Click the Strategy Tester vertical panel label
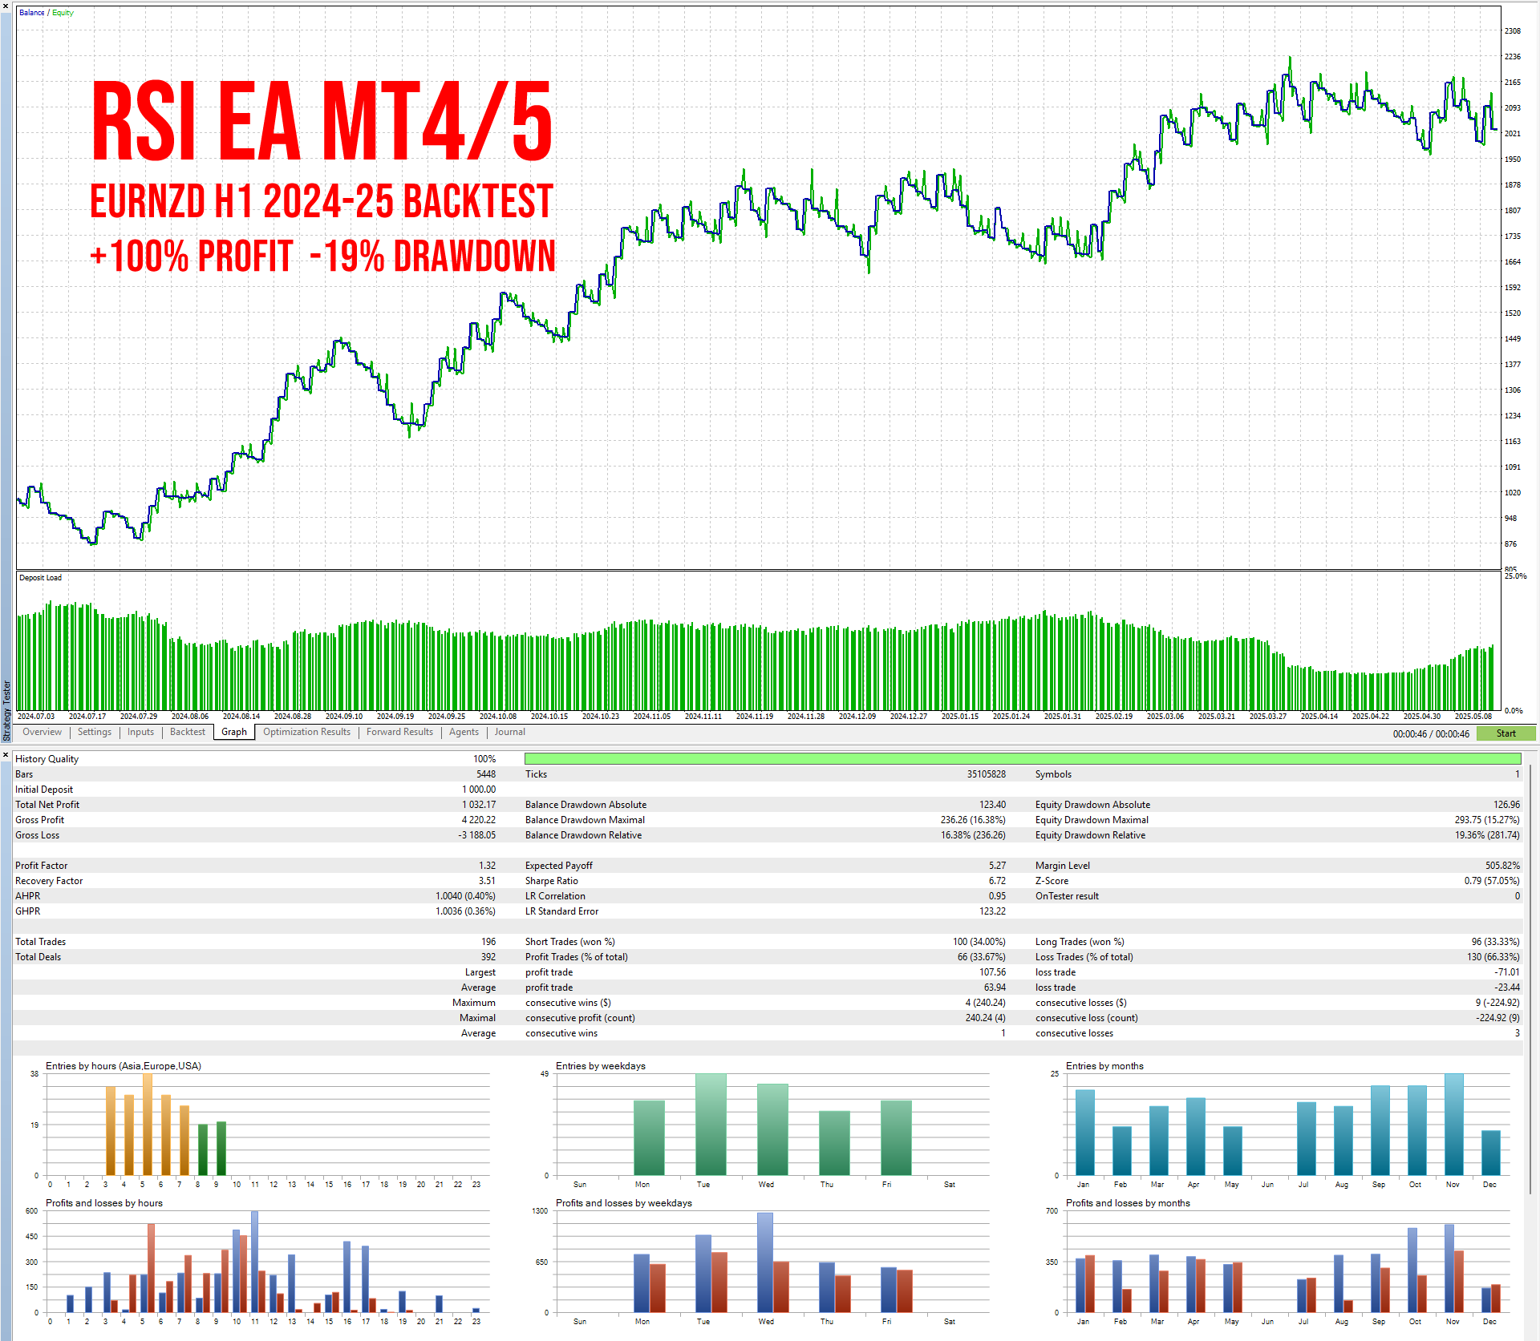The width and height of the screenshot is (1540, 1341). click(6, 711)
